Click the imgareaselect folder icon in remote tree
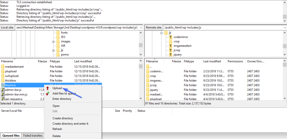Viewport: 287px width, 139px height. coord(170,46)
